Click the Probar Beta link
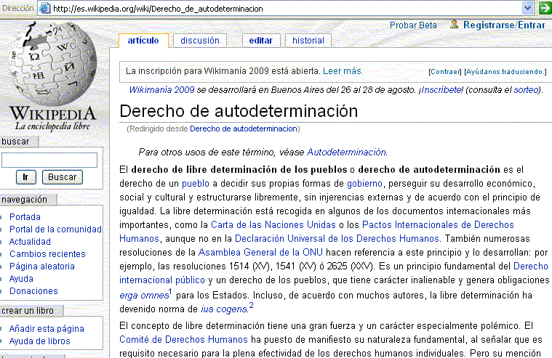 click(413, 25)
